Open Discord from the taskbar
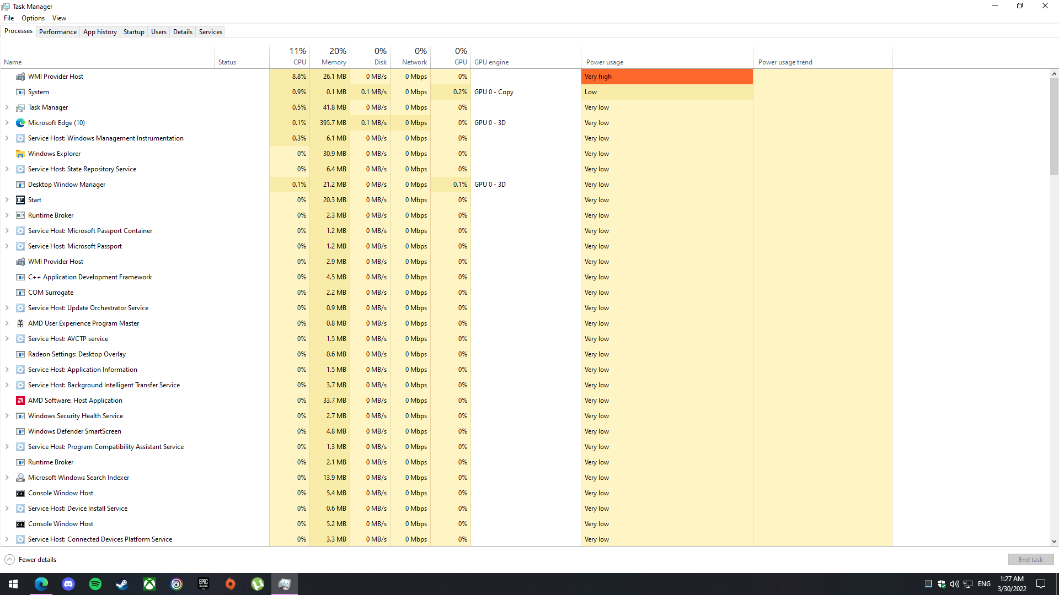 (68, 584)
